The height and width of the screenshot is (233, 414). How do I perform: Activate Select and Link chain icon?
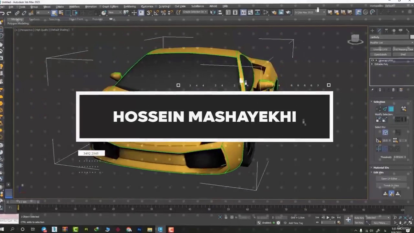[17, 13]
